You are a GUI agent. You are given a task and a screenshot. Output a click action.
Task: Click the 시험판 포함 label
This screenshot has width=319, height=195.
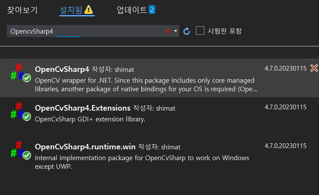click(x=224, y=31)
